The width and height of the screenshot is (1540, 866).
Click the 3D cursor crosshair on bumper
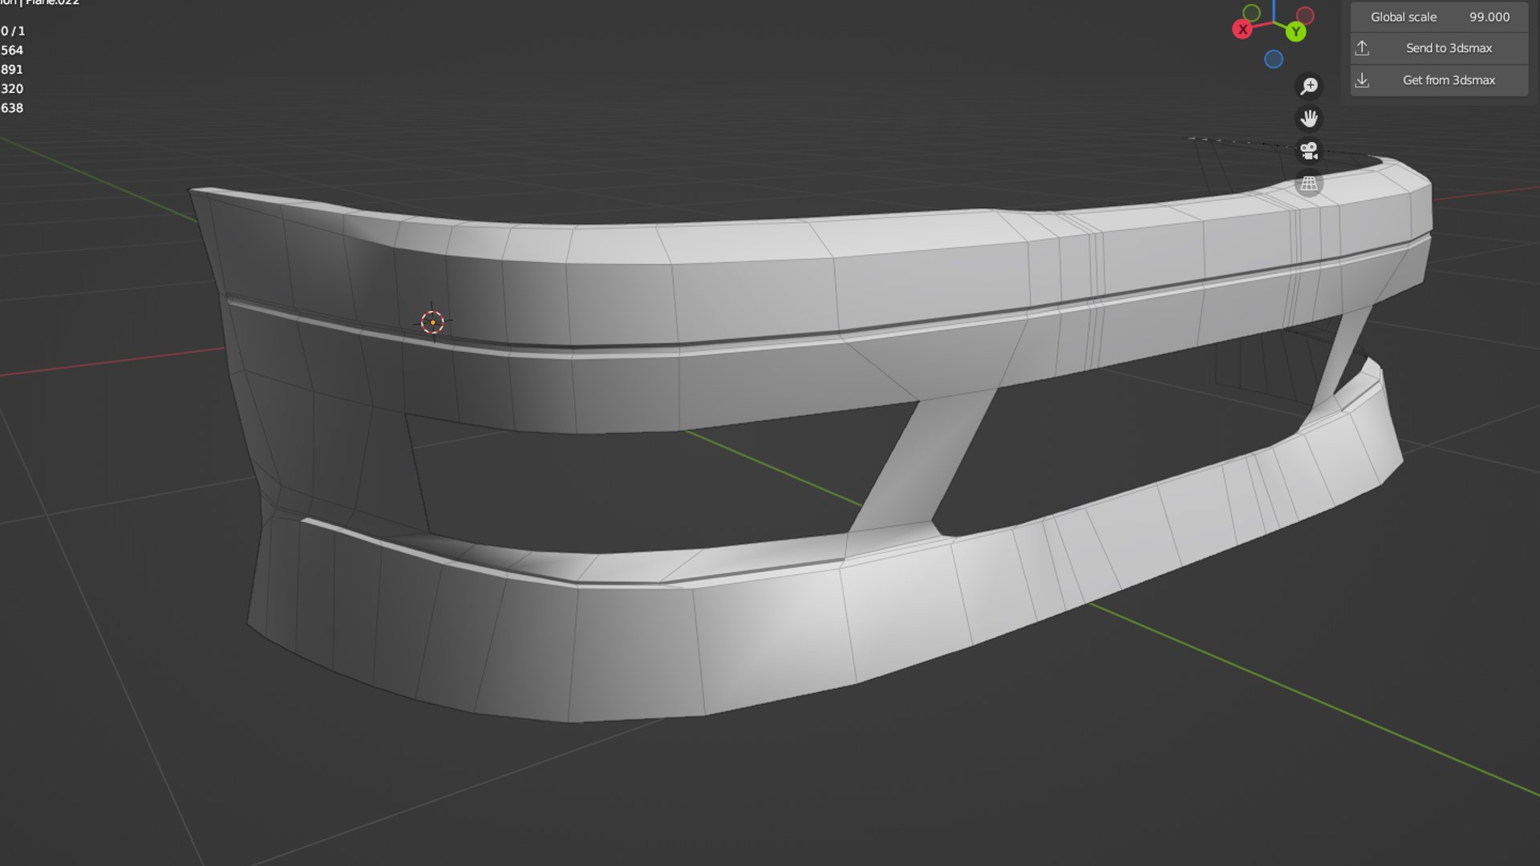432,322
